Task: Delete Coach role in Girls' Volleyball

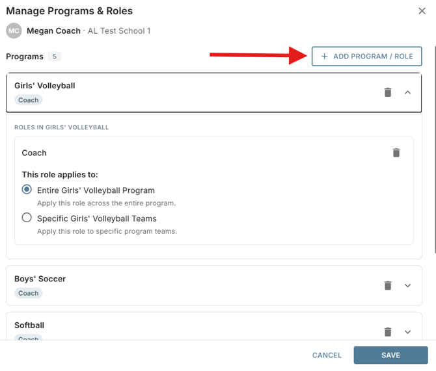Action: click(x=396, y=153)
